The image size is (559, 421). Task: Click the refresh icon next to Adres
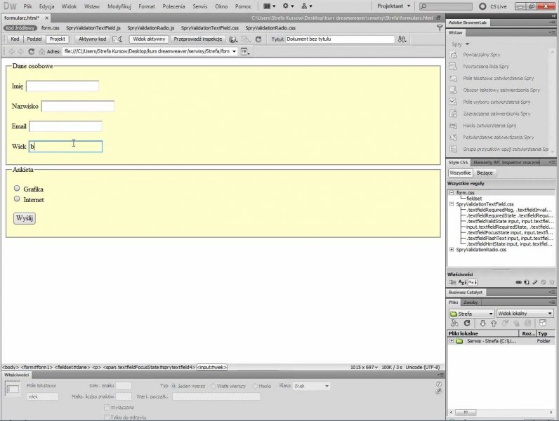pyautogui.click(x=32, y=51)
